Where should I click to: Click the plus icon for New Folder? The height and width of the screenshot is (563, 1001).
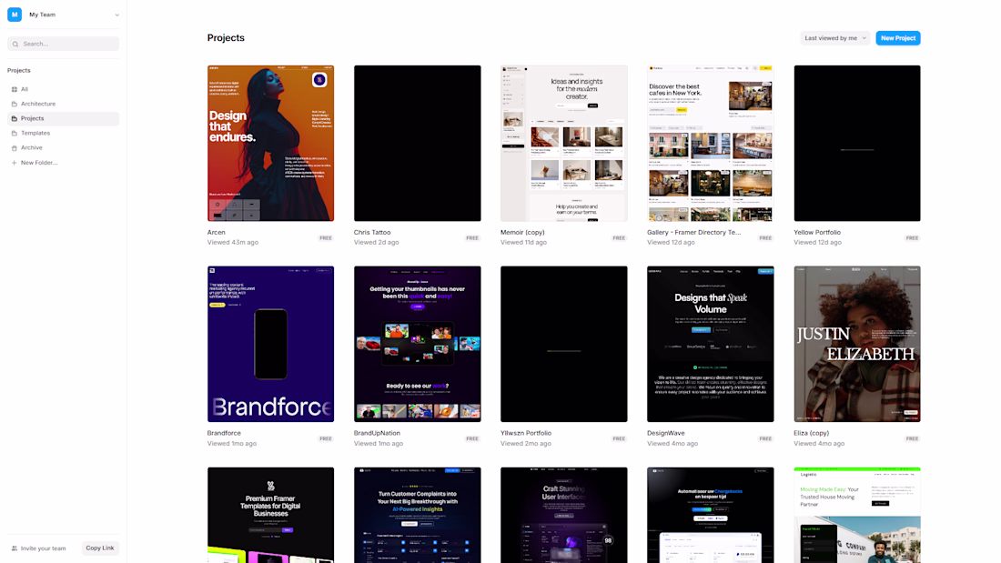pos(14,163)
